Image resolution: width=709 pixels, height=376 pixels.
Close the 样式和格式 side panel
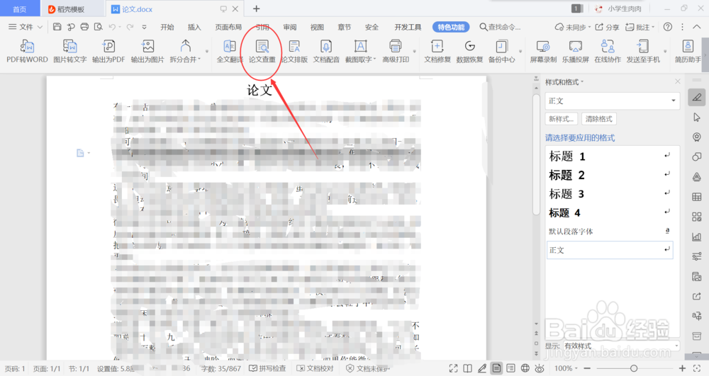coord(677,81)
